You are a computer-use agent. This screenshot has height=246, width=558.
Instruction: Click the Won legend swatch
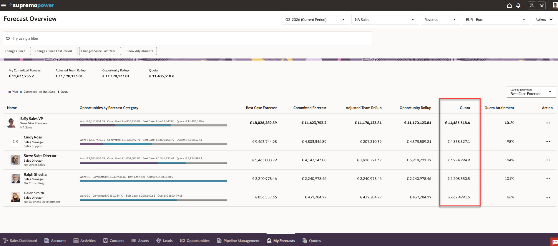pos(10,92)
